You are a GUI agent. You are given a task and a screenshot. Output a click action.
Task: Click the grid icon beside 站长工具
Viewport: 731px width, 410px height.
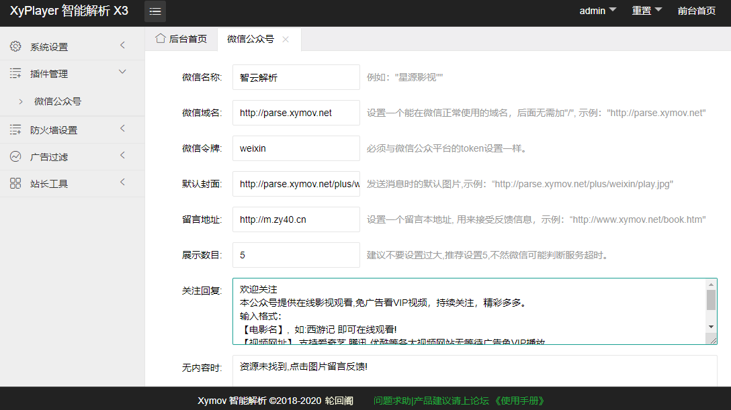pyautogui.click(x=15, y=183)
